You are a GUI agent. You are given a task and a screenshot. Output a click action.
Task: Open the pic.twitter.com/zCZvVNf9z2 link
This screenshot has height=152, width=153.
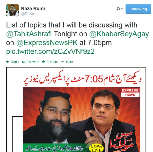point(50,52)
